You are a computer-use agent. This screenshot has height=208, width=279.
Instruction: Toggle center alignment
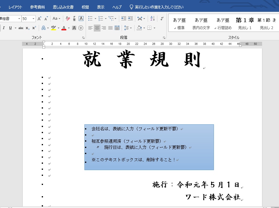97,28
